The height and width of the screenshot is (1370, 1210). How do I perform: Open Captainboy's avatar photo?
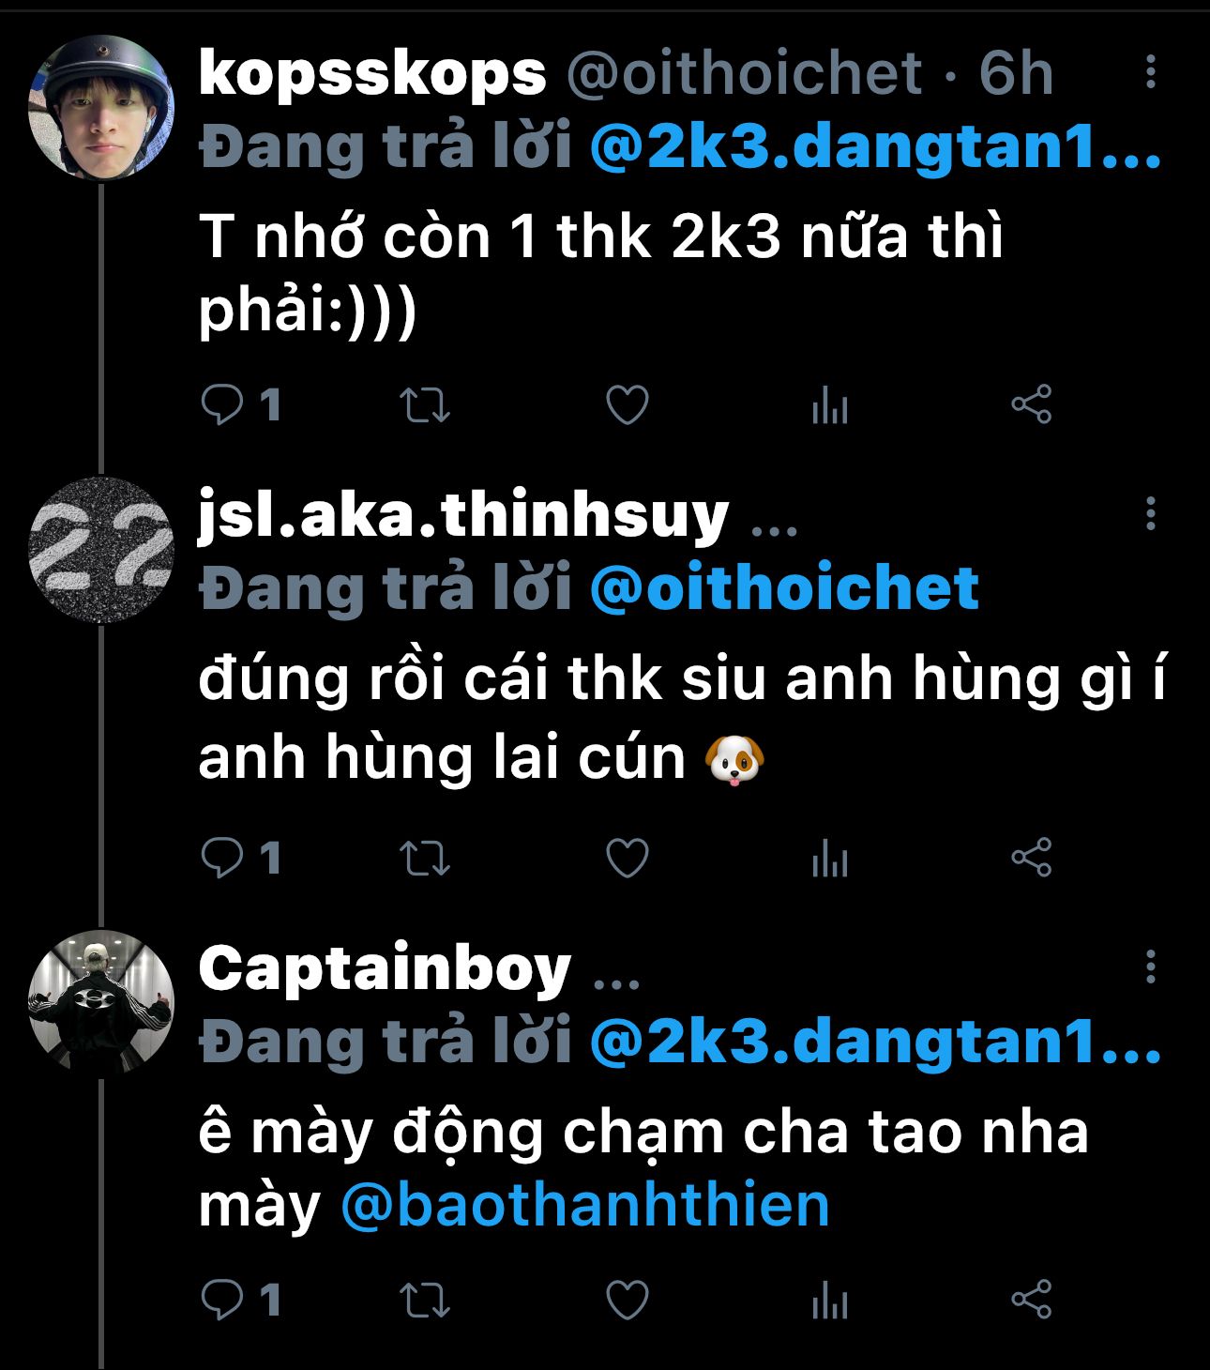(x=101, y=1001)
